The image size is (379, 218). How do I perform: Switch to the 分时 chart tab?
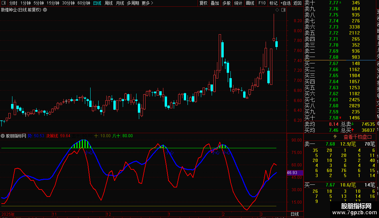point(13,3)
